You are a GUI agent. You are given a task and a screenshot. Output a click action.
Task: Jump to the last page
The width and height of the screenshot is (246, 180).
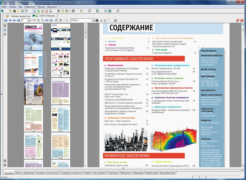[x=19, y=21]
